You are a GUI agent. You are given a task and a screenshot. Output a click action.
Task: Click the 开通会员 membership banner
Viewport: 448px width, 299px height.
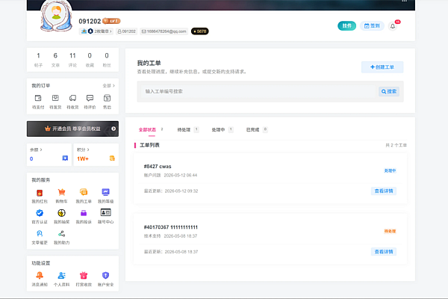click(72, 129)
